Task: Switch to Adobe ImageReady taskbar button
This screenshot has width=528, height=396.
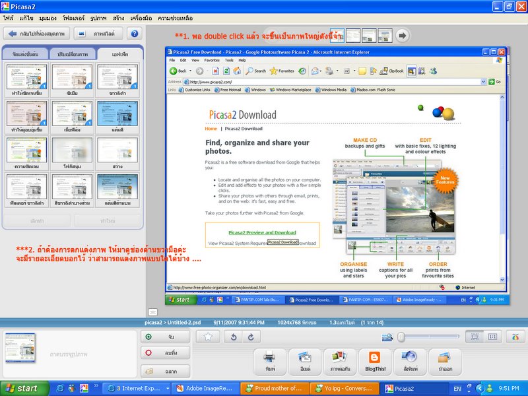Action: tap(206, 389)
